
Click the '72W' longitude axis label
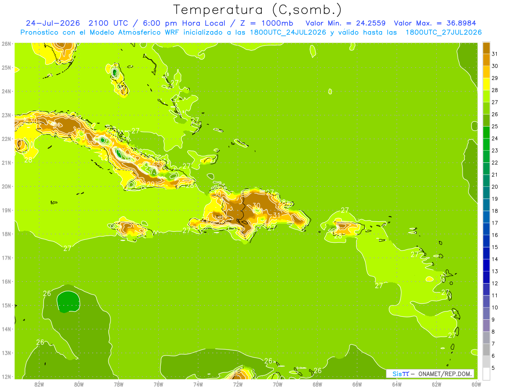(x=238, y=384)
